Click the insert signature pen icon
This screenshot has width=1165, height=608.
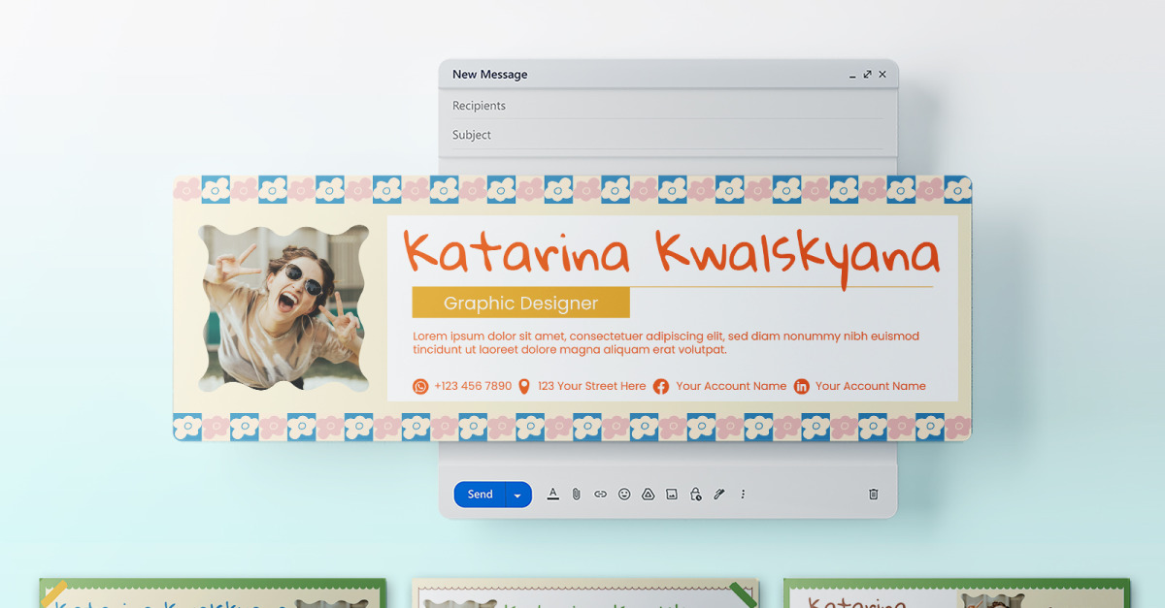coord(719,495)
